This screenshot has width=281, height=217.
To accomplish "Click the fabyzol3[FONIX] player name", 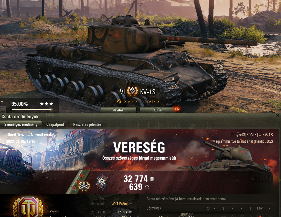I will coord(244,135).
